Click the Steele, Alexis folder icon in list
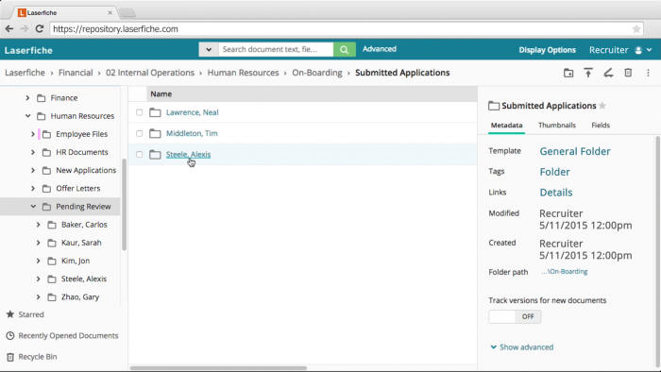Screen dimensions: 661x372 point(155,155)
